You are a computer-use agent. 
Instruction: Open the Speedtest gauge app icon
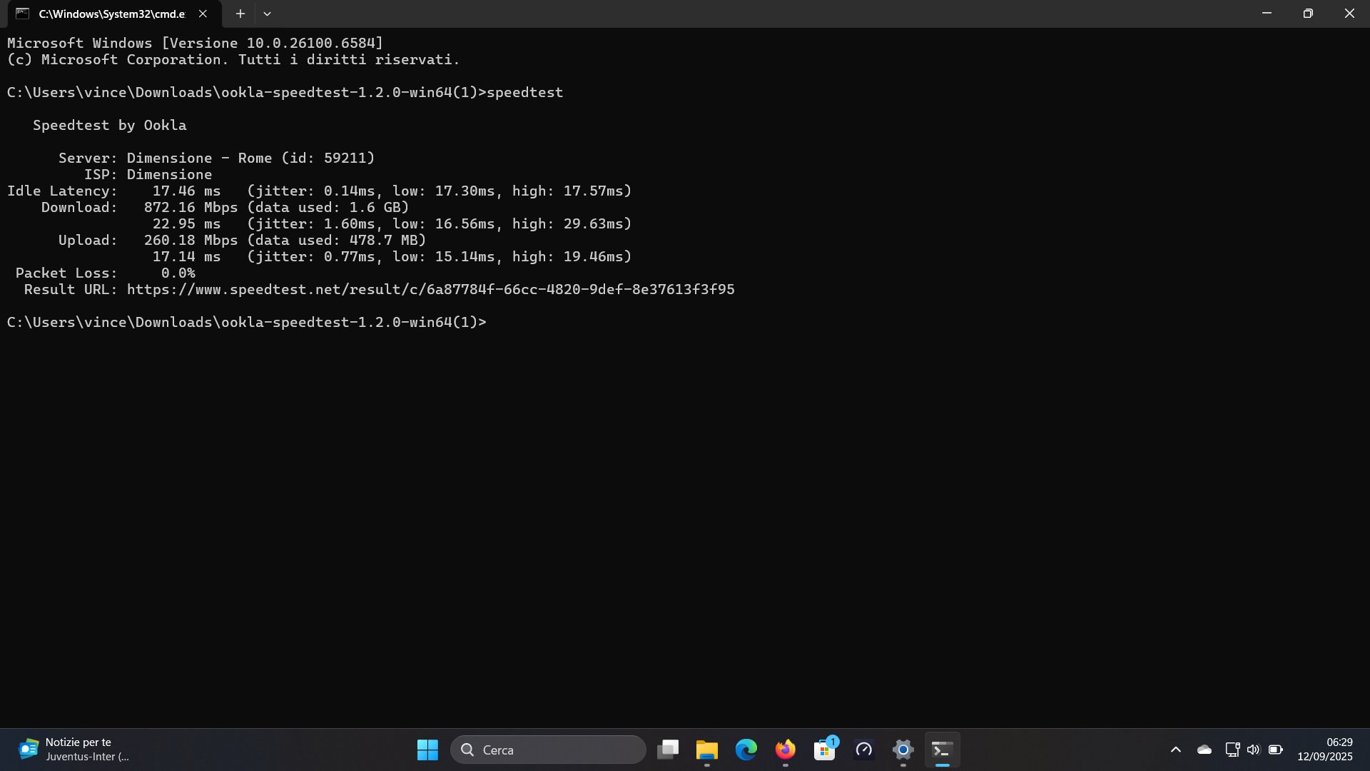coord(863,750)
